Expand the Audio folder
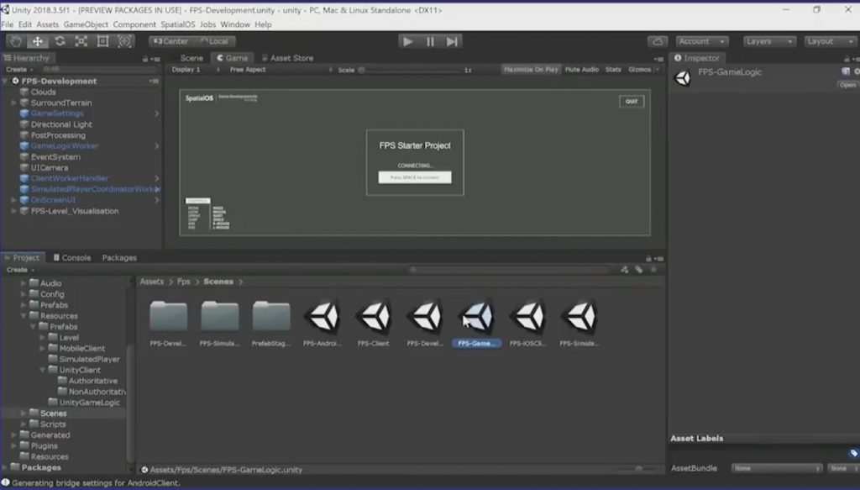 coord(24,283)
